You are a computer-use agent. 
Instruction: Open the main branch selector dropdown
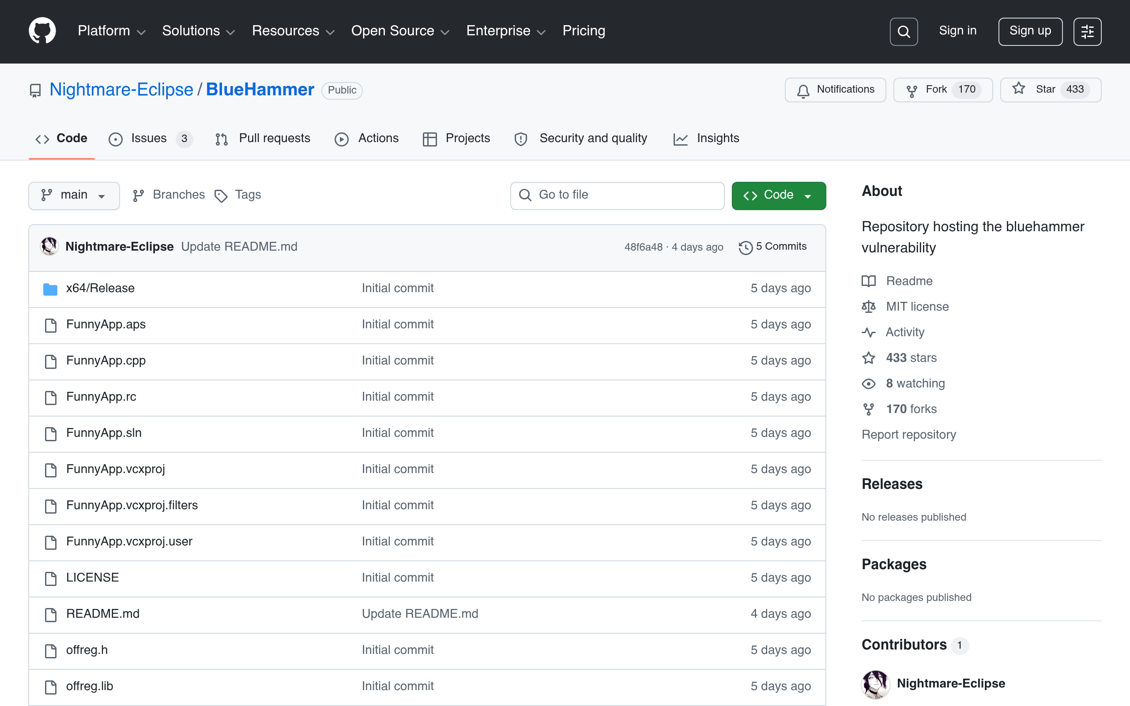point(74,195)
